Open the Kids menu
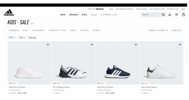 [84, 15]
